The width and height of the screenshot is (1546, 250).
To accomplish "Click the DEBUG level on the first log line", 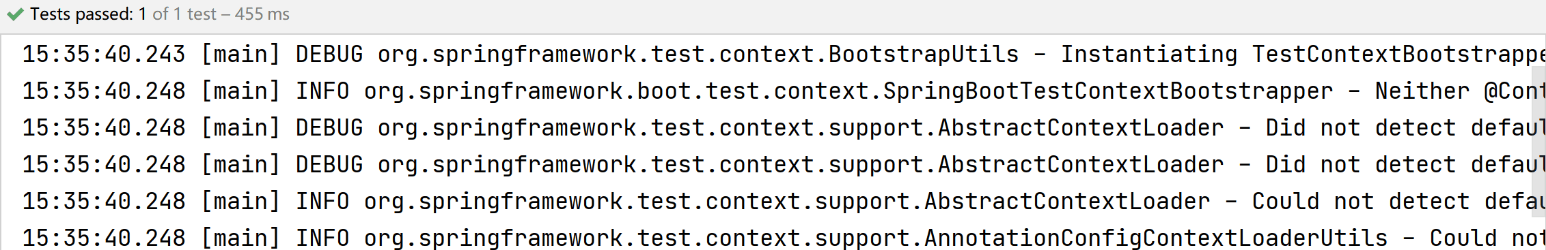I will 329,54.
